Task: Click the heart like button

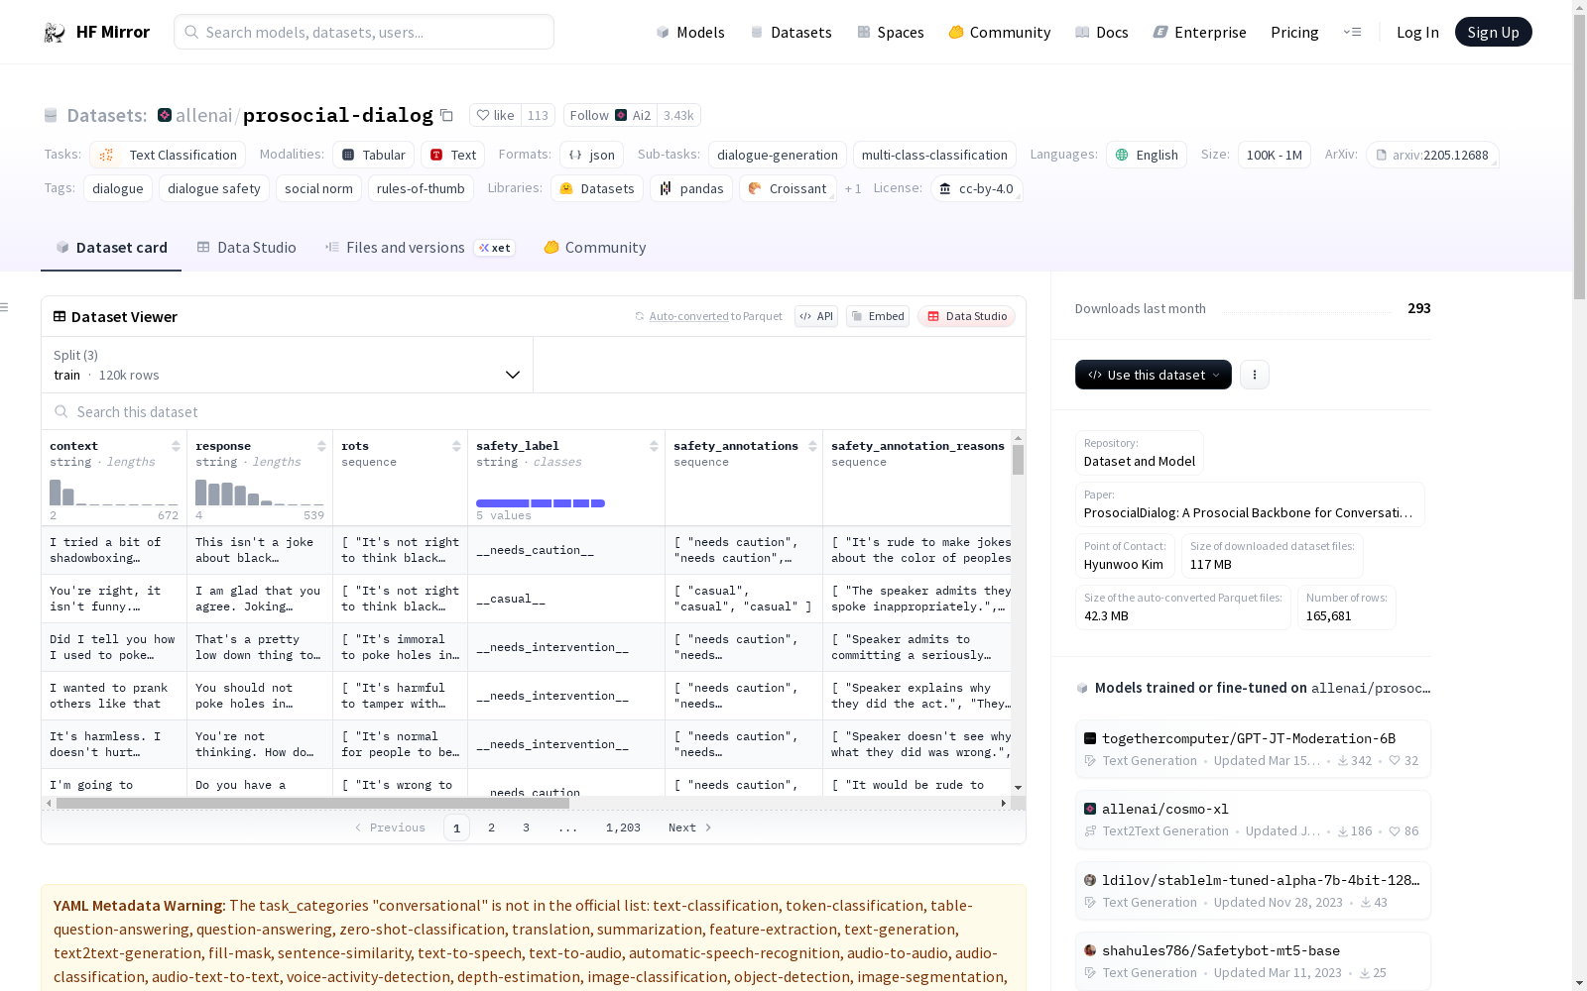Action: [495, 115]
